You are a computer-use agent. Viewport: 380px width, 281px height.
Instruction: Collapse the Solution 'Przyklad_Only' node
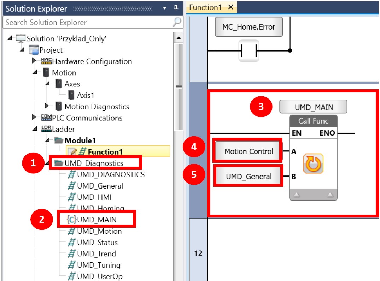10,38
